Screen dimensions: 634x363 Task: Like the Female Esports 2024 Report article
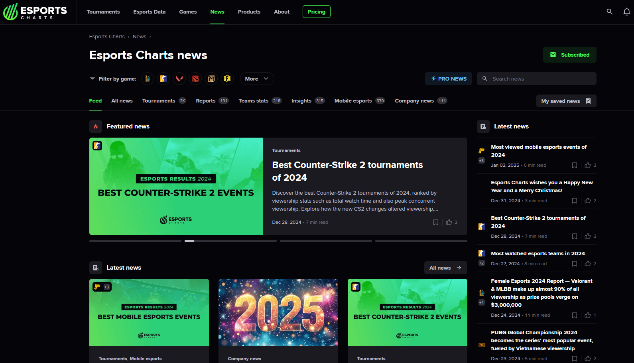pos(588,315)
